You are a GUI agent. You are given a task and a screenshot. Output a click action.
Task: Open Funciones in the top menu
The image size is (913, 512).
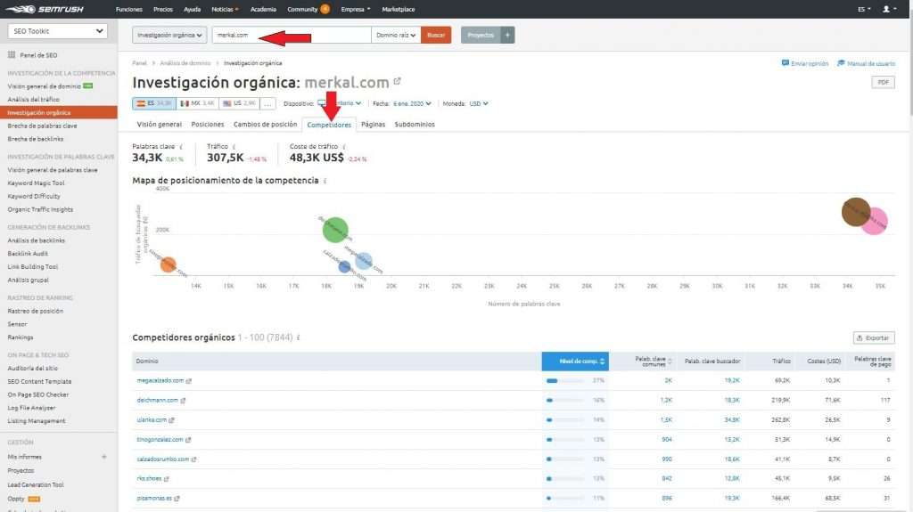(128, 9)
